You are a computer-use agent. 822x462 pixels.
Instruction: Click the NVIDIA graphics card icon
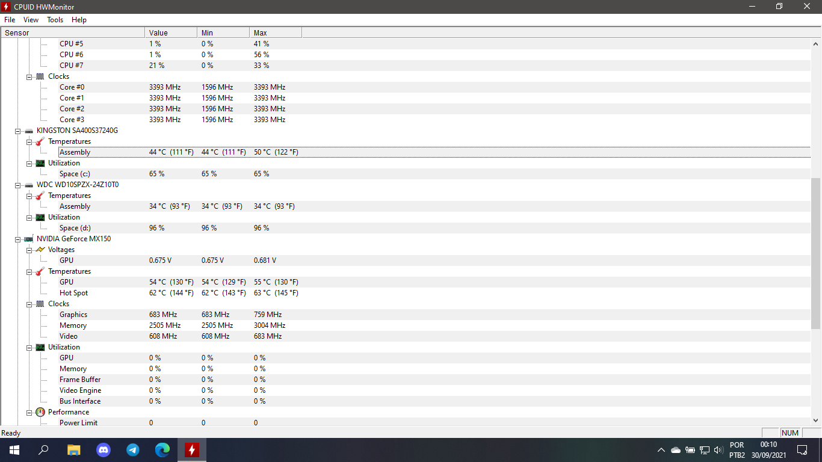(28, 239)
